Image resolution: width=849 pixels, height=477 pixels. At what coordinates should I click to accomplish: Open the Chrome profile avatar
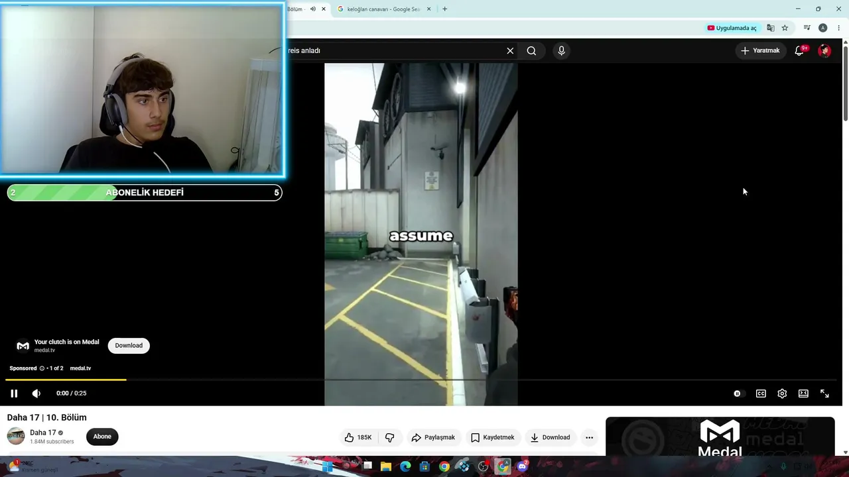[822, 28]
